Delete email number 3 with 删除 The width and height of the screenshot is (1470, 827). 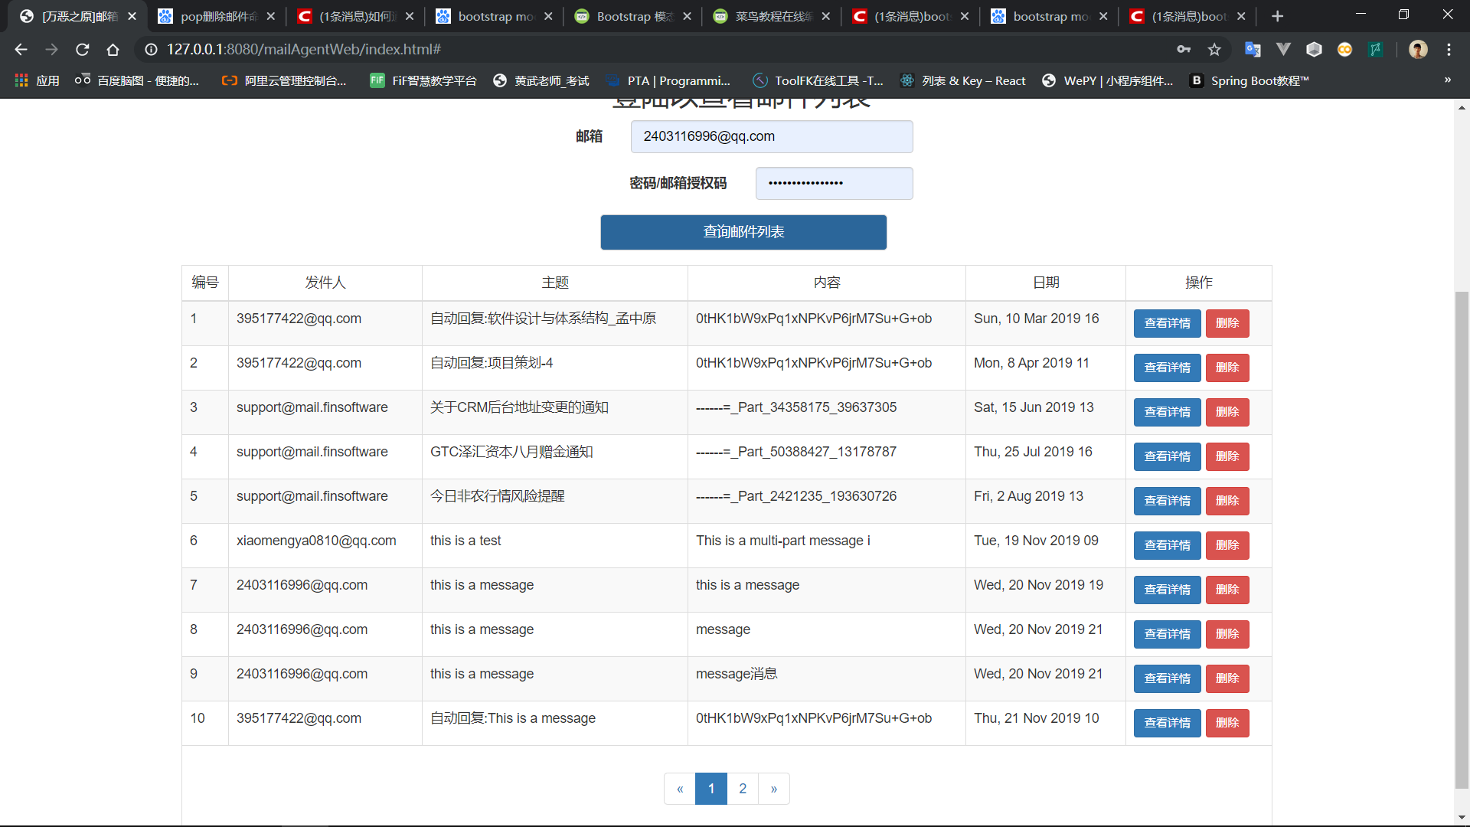[x=1227, y=412]
